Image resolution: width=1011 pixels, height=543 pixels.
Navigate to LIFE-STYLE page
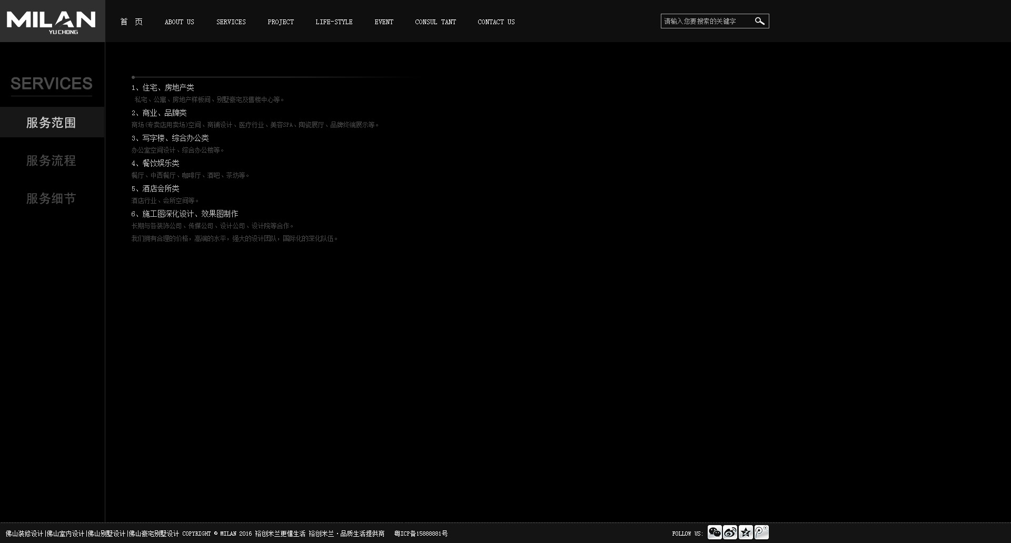click(x=334, y=22)
